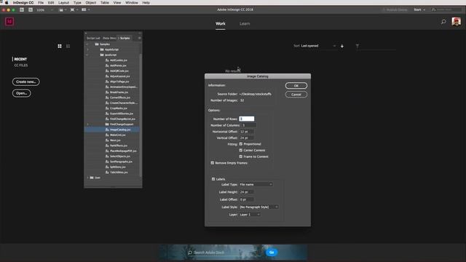Image resolution: width=466 pixels, height=262 pixels.
Task: Select the MakeGrid.jsx script row
Action: pyautogui.click(x=111, y=135)
